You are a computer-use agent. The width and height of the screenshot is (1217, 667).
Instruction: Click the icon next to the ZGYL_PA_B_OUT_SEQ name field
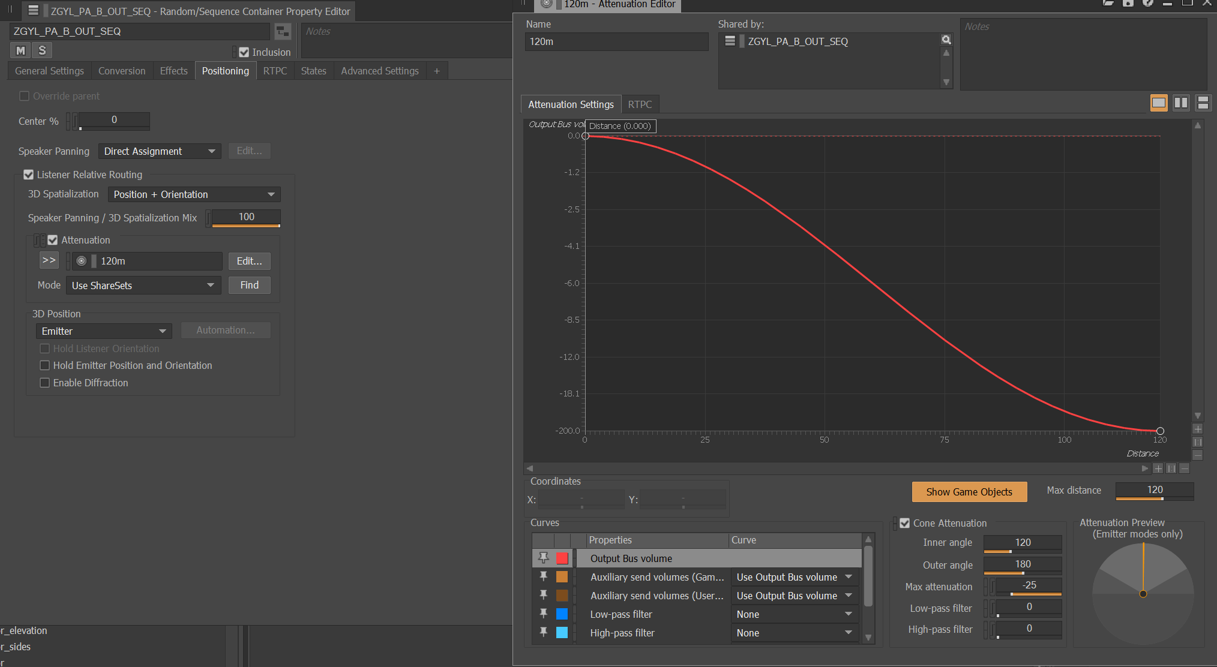coord(283,31)
